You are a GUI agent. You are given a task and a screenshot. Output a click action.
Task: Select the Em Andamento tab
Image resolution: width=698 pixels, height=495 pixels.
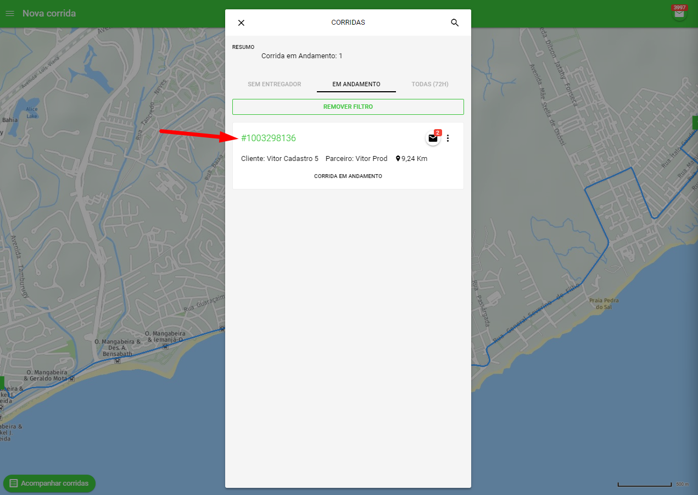pos(356,84)
